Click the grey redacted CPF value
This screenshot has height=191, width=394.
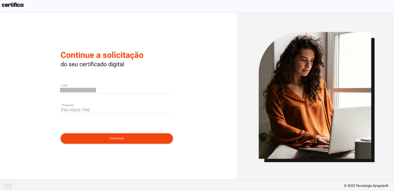point(78,90)
